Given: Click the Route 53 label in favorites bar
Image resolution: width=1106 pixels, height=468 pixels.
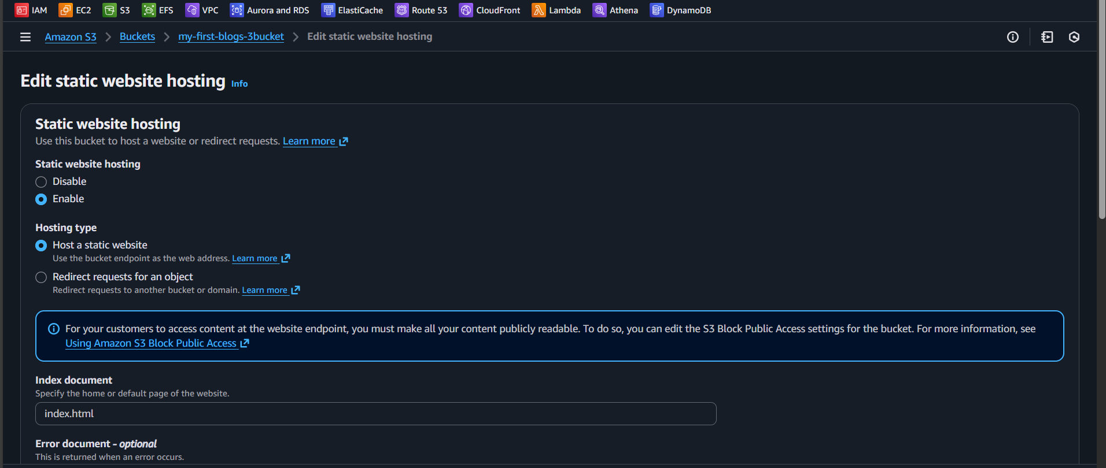Looking at the screenshot, I should coord(429,10).
